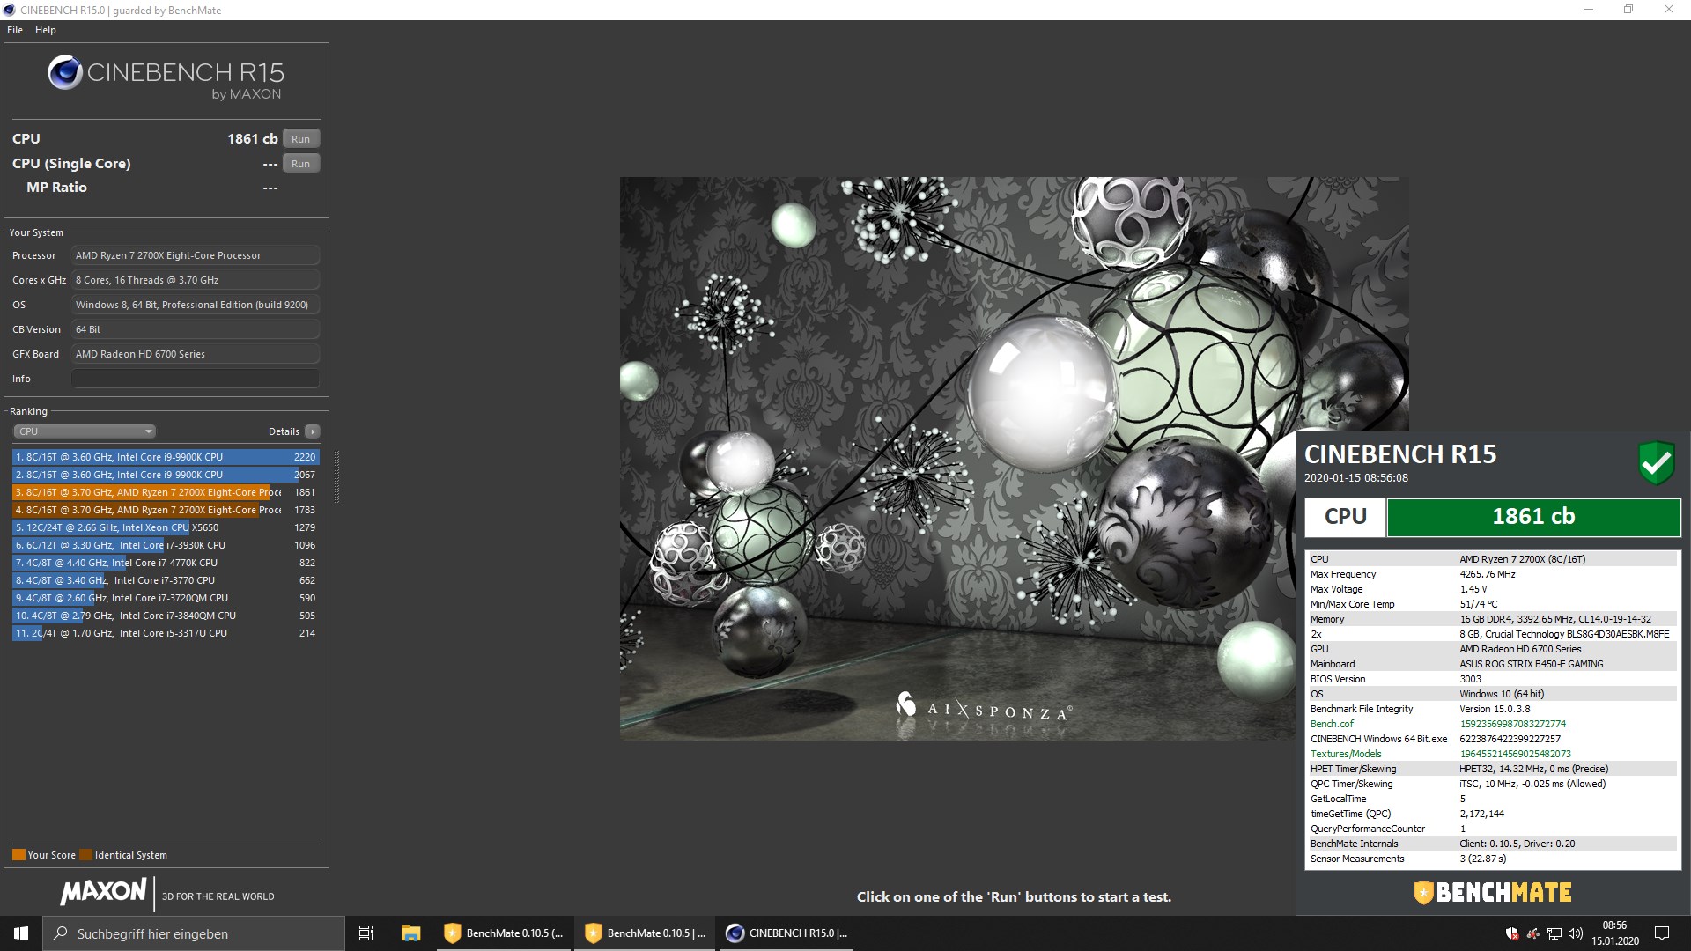
Task: Click the BenchMate logo in overlay
Action: point(1493,893)
